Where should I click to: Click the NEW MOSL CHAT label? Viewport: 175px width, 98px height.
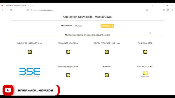pyautogui.click(x=145, y=66)
